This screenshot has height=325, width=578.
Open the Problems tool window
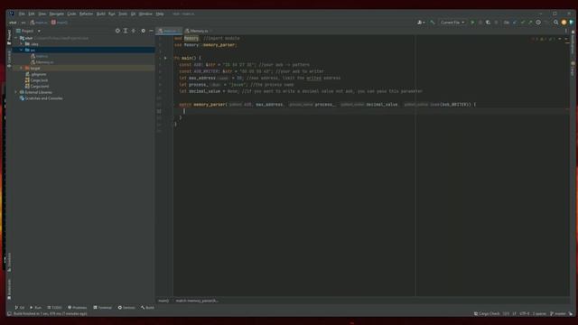(78, 307)
